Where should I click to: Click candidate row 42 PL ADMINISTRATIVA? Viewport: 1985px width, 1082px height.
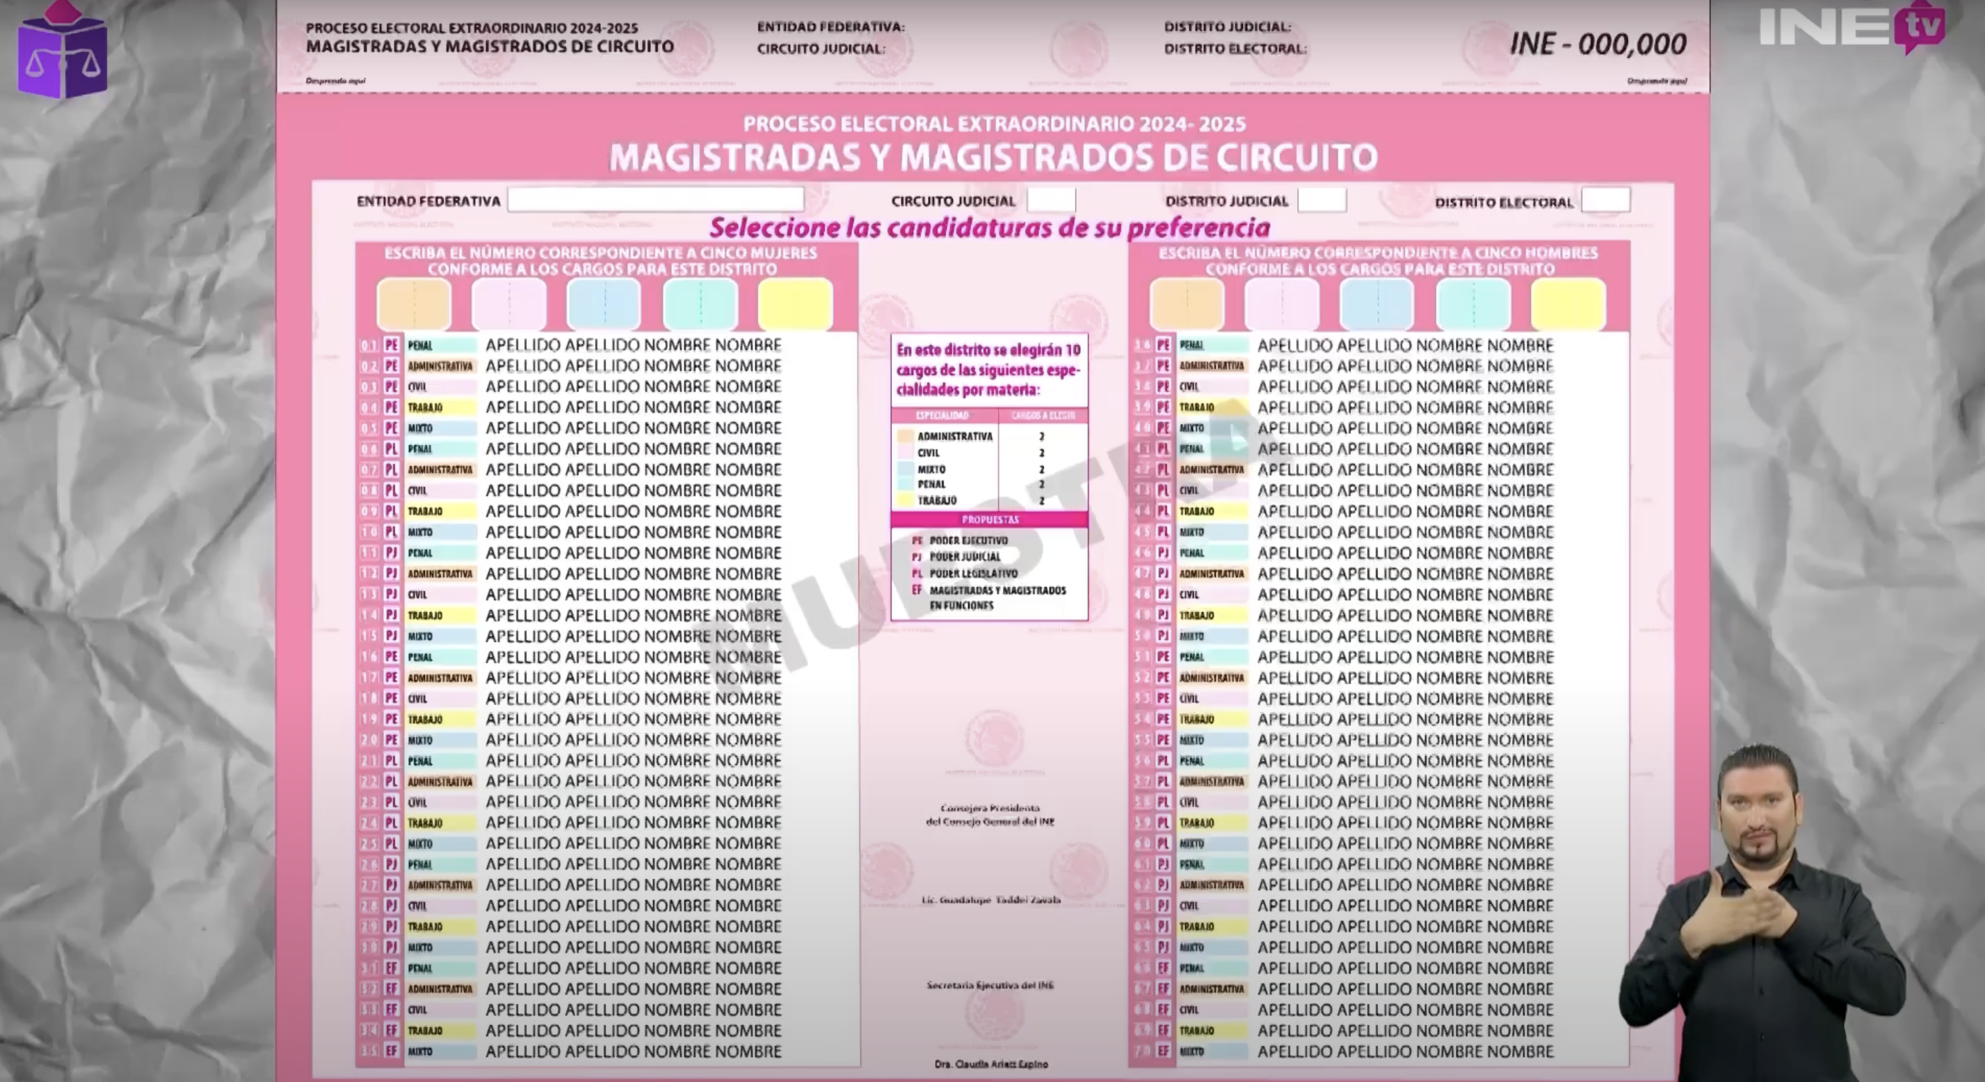tap(1379, 470)
